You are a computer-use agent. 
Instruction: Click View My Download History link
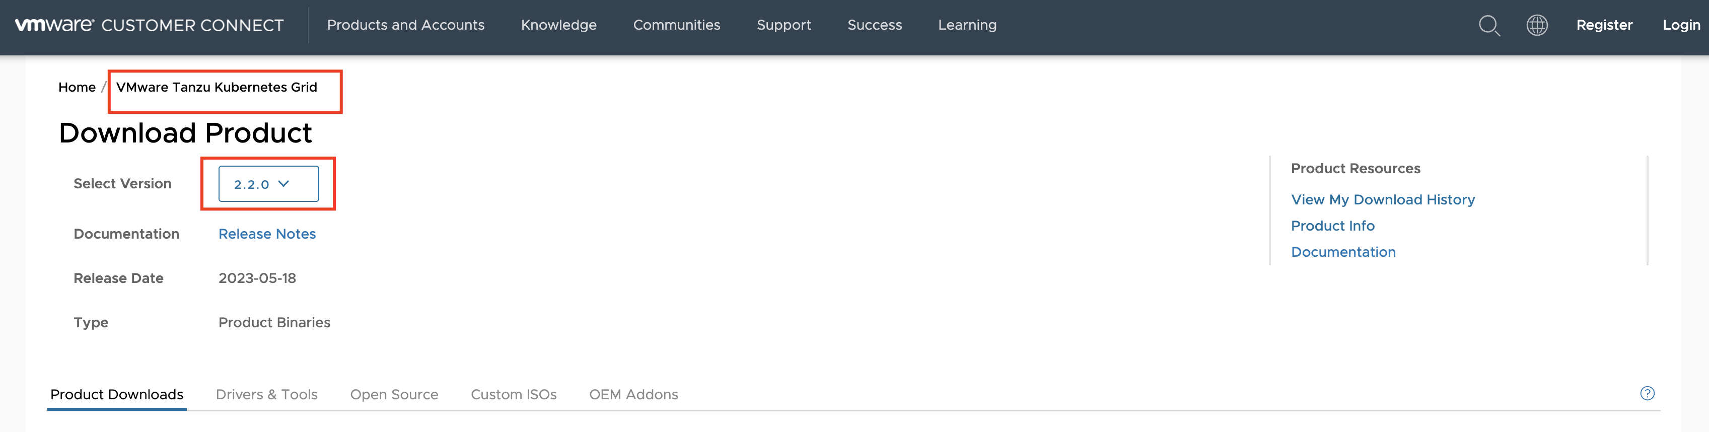1383,200
